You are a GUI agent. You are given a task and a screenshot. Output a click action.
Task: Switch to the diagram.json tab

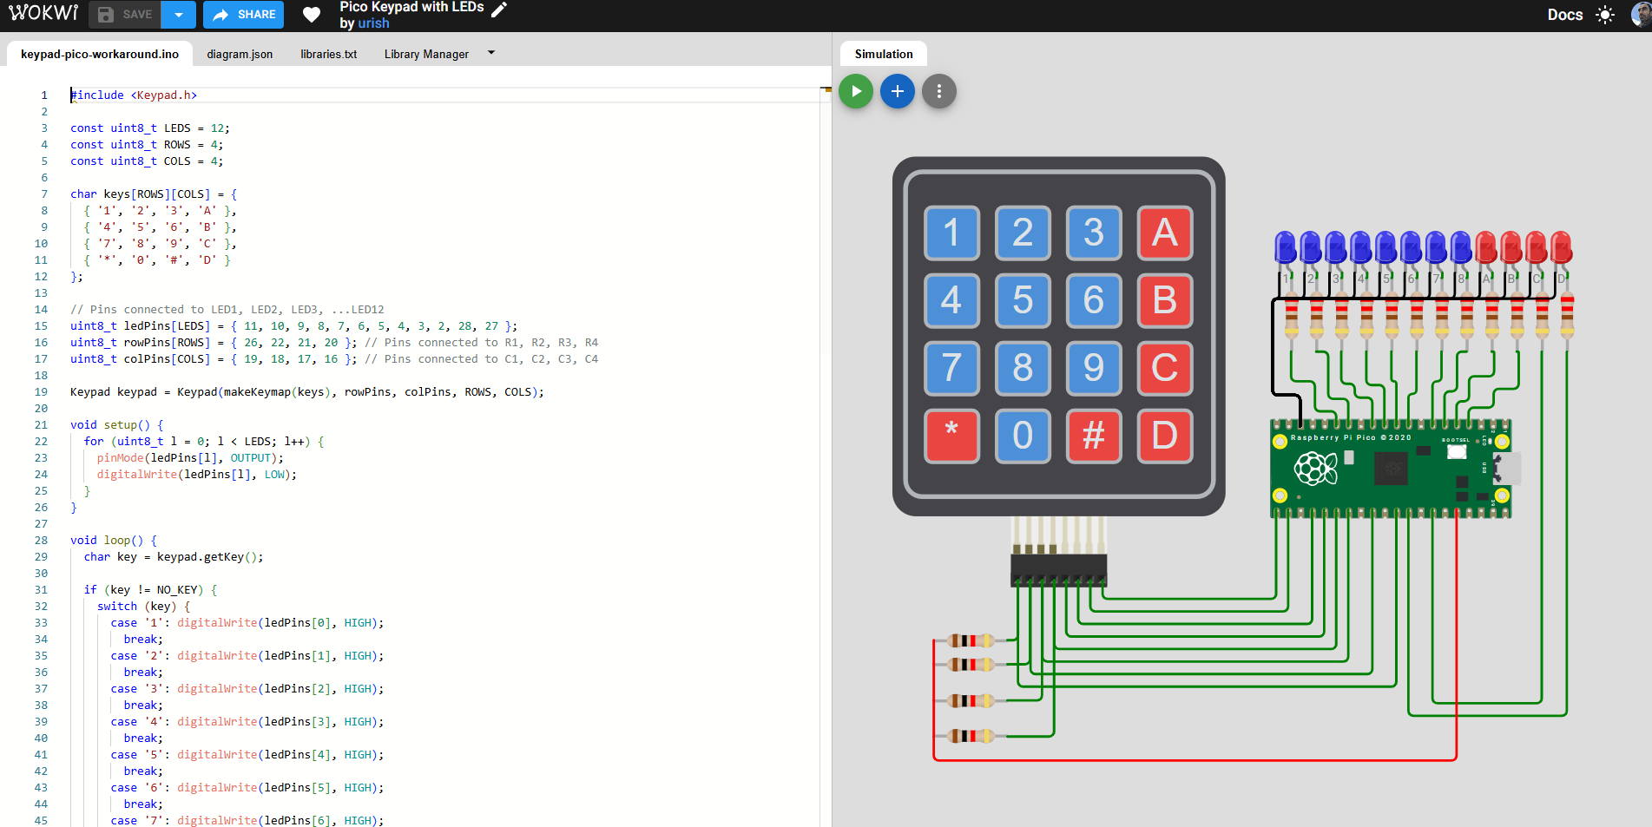tap(240, 54)
